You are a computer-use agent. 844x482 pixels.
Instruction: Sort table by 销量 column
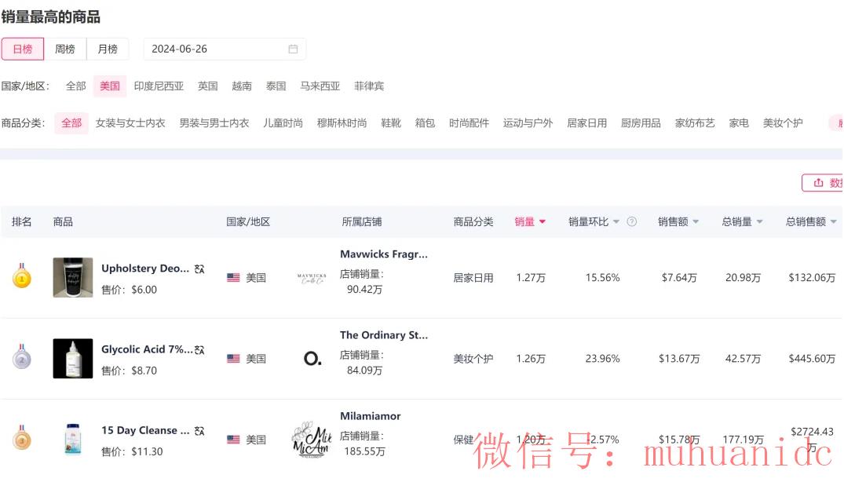(x=530, y=221)
